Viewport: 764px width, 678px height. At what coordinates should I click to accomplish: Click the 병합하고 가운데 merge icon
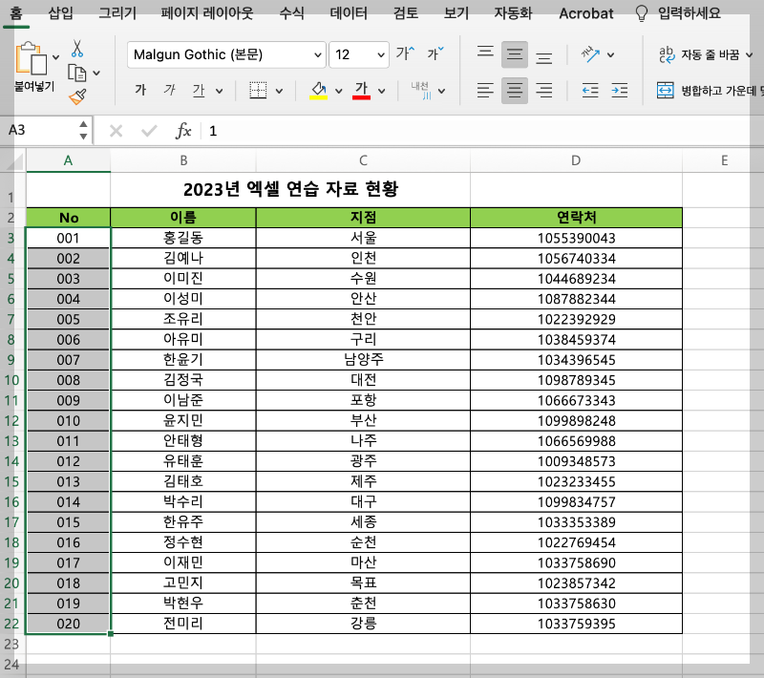click(x=666, y=90)
